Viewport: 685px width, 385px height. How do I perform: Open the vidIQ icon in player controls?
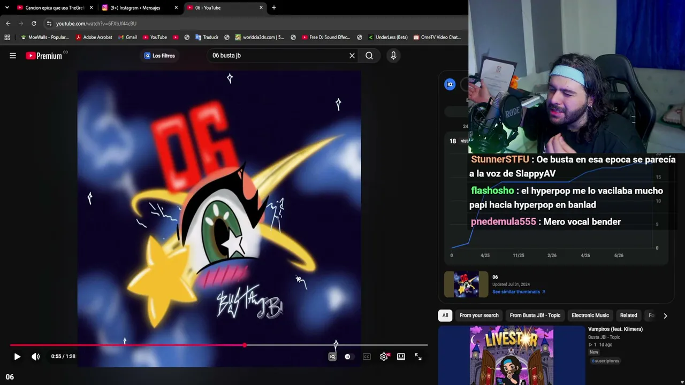(332, 357)
